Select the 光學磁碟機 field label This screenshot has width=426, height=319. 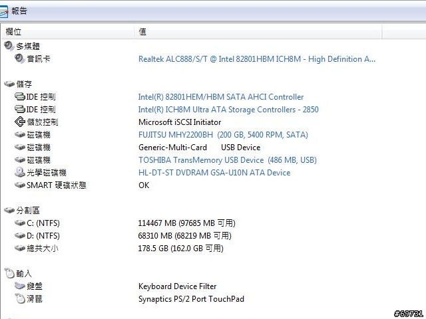(47, 173)
